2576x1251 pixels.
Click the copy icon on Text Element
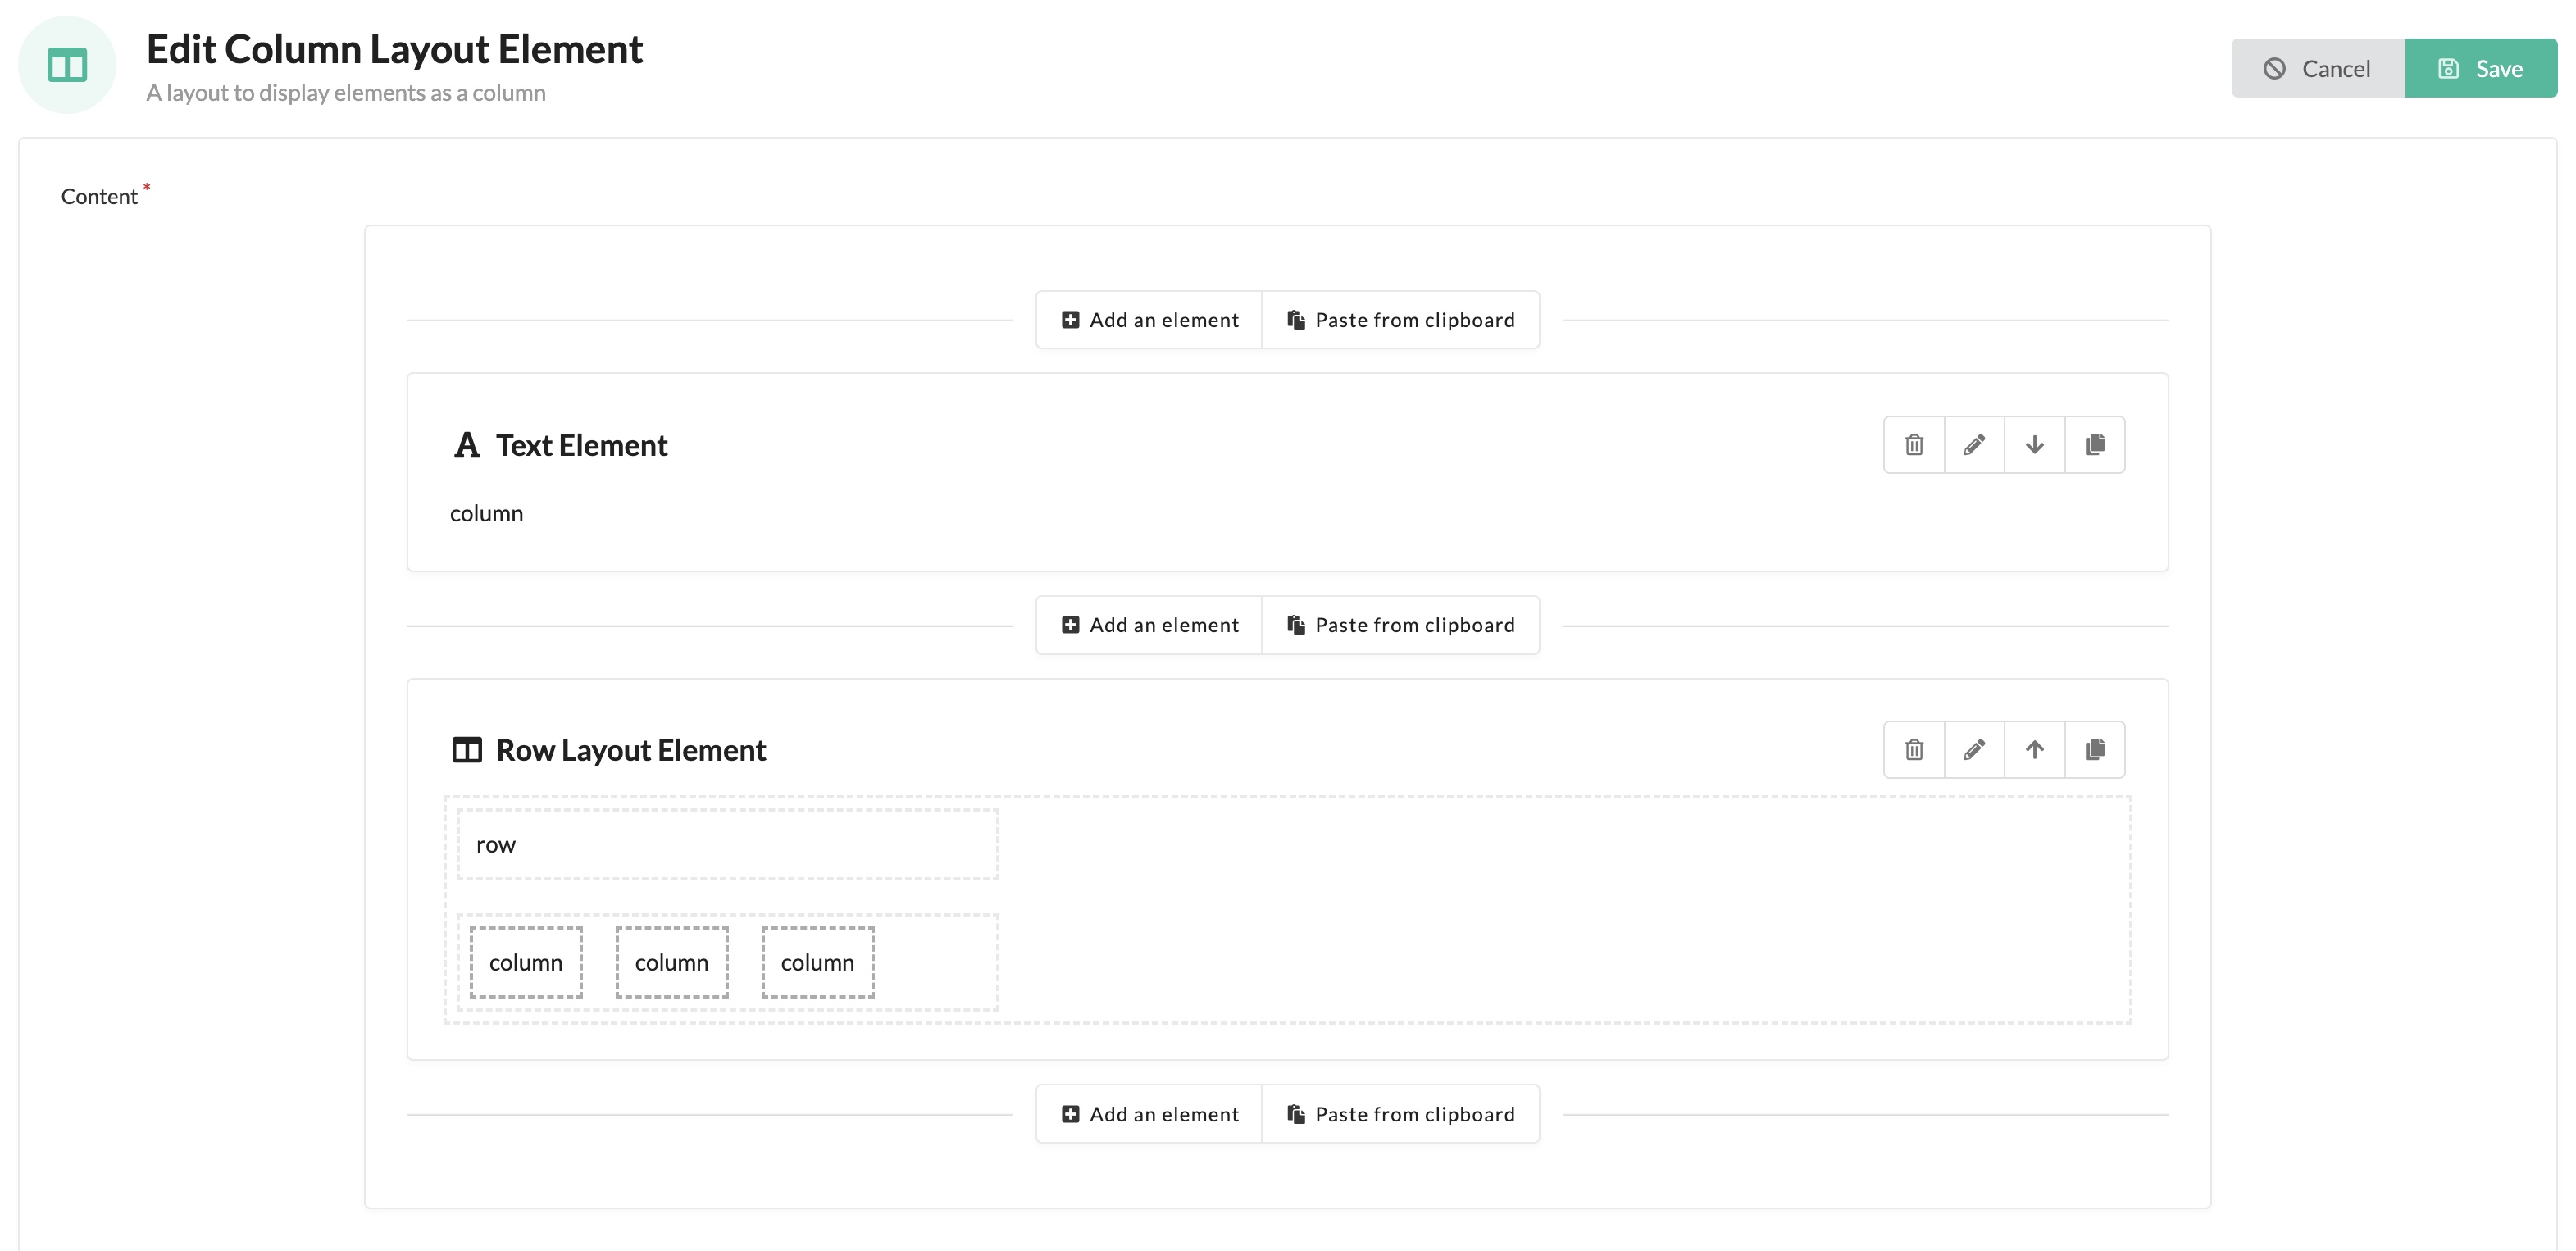click(2095, 444)
